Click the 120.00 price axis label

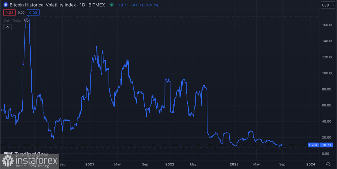328,57
